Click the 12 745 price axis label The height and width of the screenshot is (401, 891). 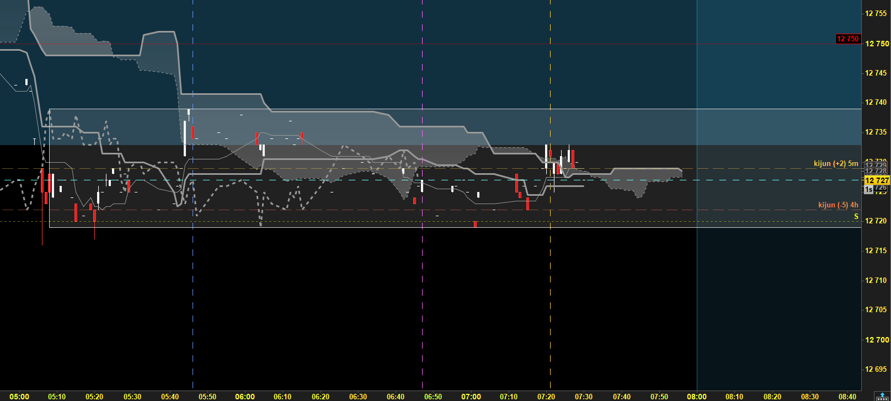pos(877,73)
